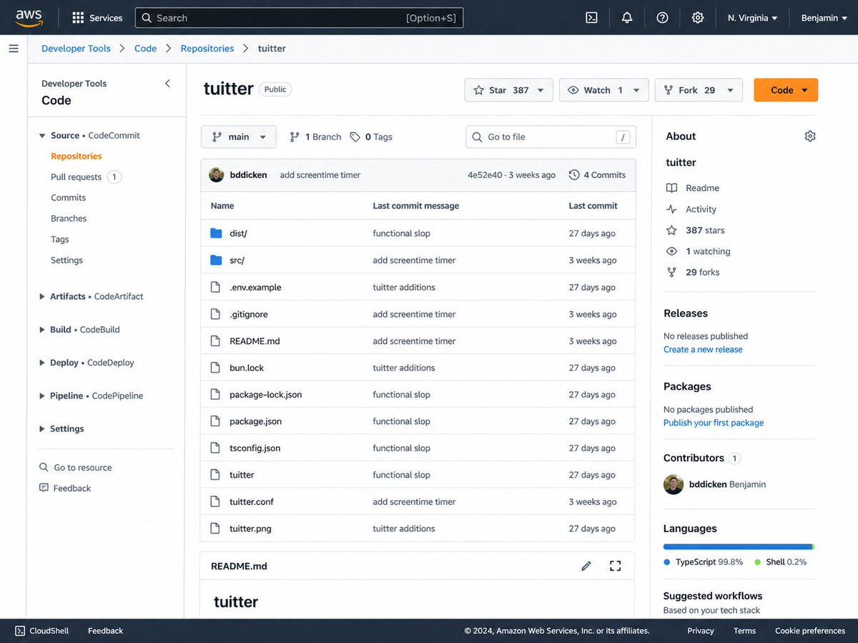Click the bddicken commit author avatar
Screen dimensions: 858x643
coord(216,175)
